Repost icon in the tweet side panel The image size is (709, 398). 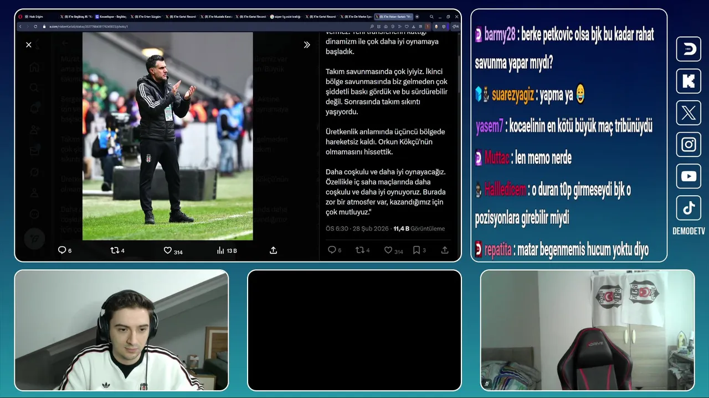(359, 250)
